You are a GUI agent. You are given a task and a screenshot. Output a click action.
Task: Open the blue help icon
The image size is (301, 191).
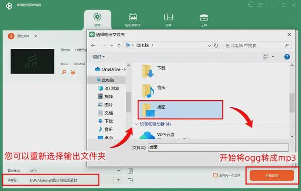coord(287,57)
